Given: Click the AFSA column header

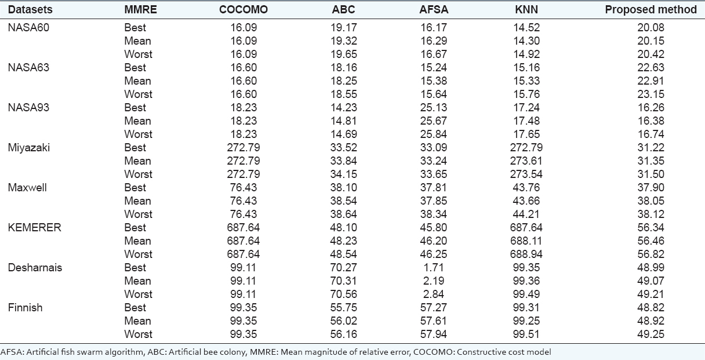Looking at the screenshot, I should point(435,10).
